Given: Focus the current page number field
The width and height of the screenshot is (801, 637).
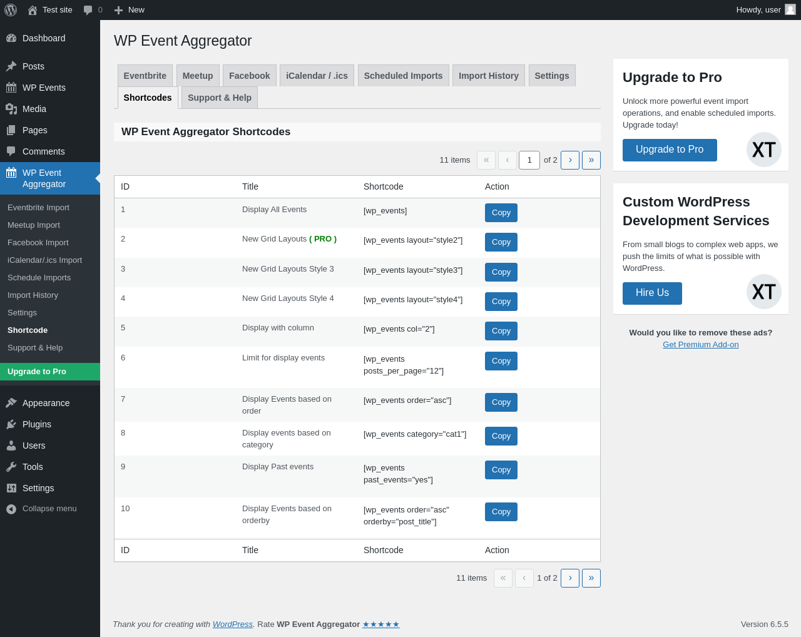Looking at the screenshot, I should [529, 160].
